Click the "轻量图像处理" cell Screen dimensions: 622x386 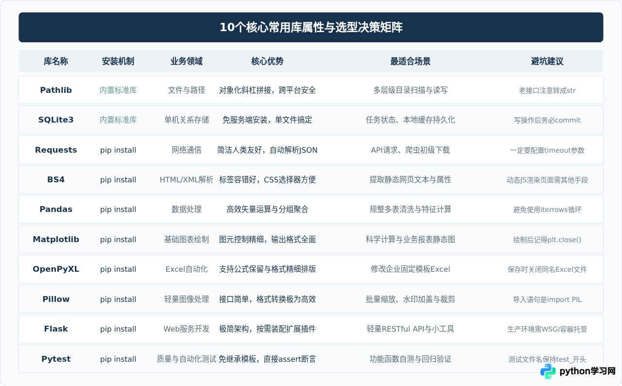click(187, 299)
